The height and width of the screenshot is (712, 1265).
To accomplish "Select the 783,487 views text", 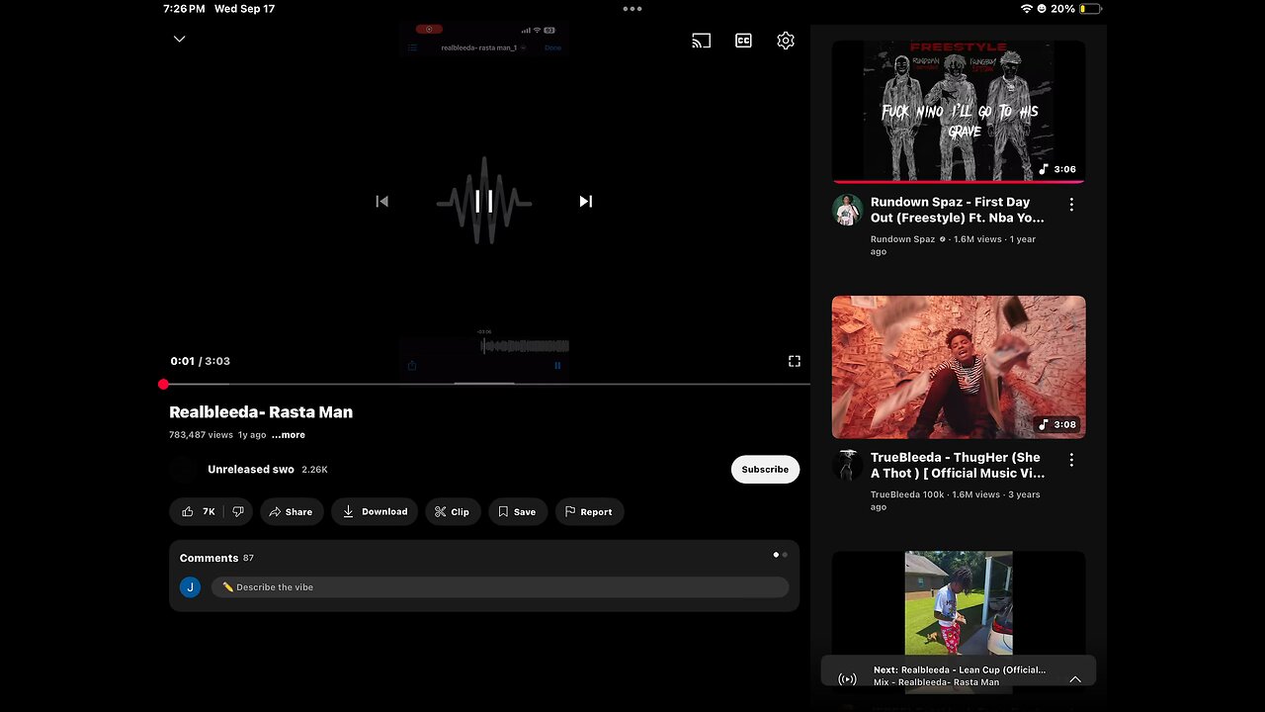I will tap(201, 435).
